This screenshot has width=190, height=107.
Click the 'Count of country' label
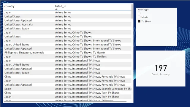click(x=161, y=74)
